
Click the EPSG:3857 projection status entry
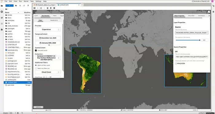pos(163,110)
